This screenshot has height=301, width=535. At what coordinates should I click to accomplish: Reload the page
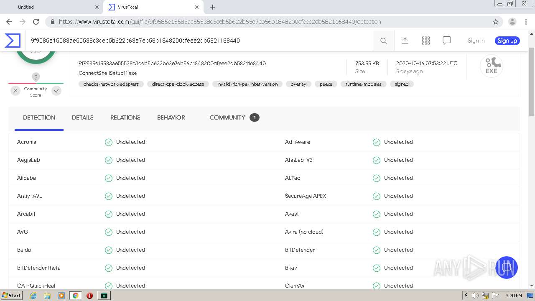click(36, 22)
